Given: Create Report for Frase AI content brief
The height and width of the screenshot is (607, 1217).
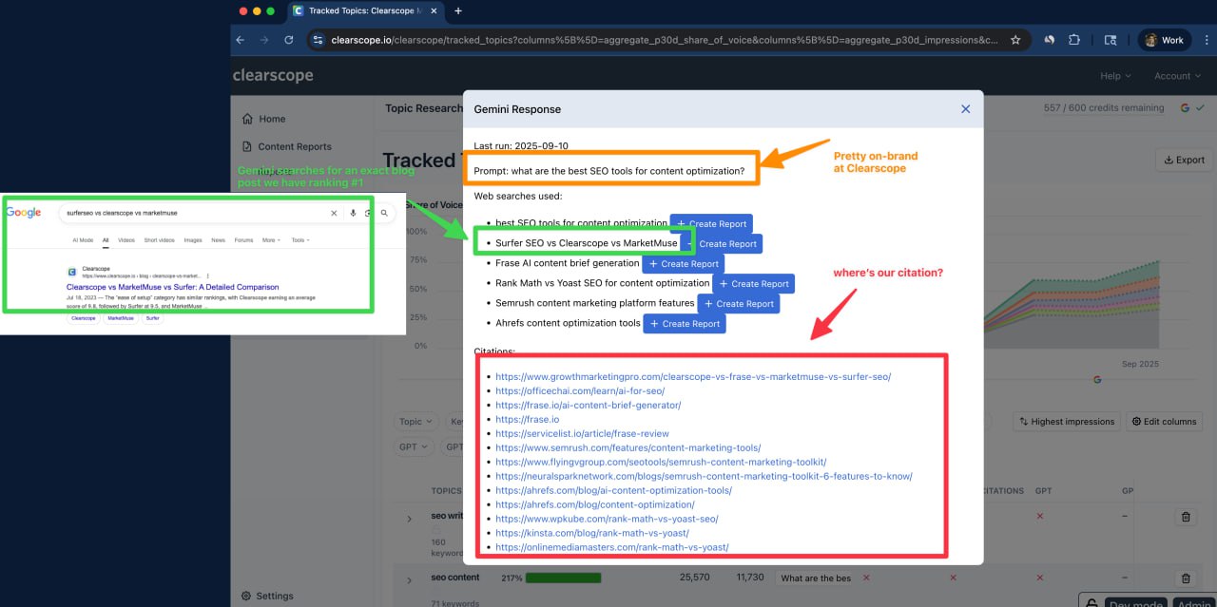Looking at the screenshot, I should [x=684, y=264].
